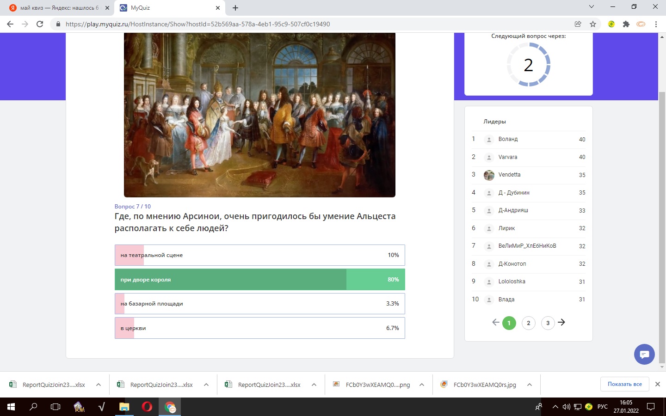Switch to the Yandex май квиз tab
This screenshot has height=416, width=666.
(x=59, y=8)
